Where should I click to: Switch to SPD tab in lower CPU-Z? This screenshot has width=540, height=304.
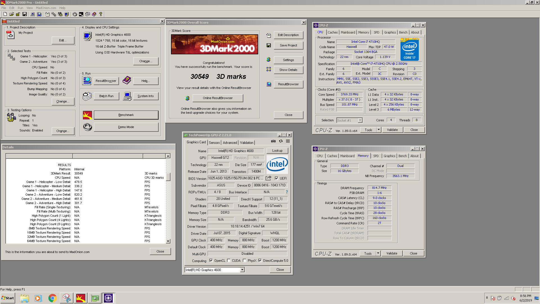pyautogui.click(x=376, y=156)
